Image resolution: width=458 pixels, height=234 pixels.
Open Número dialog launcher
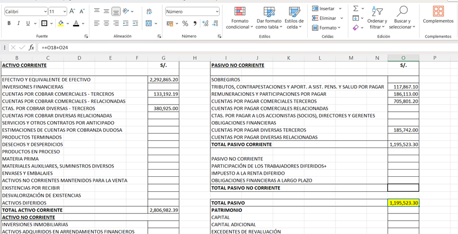(219, 37)
